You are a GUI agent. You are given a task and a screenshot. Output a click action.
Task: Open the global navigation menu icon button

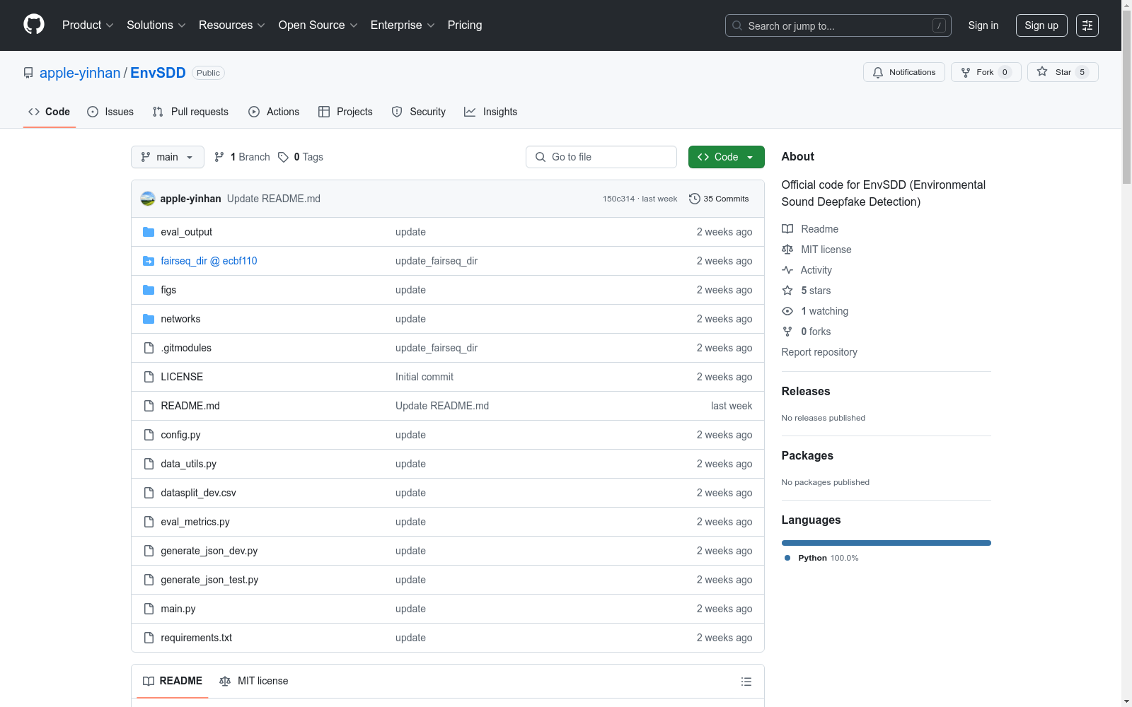coord(1087,25)
